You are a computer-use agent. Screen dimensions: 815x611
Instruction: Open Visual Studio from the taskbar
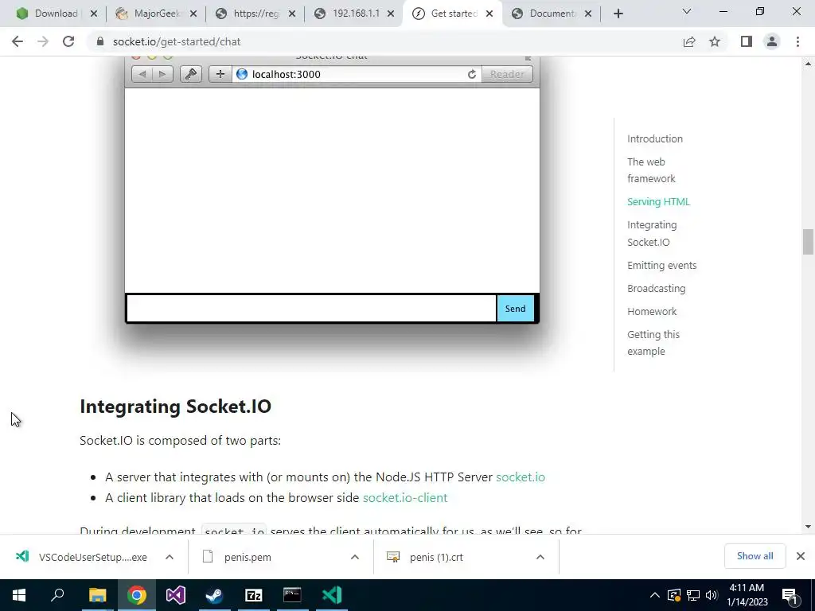click(176, 595)
